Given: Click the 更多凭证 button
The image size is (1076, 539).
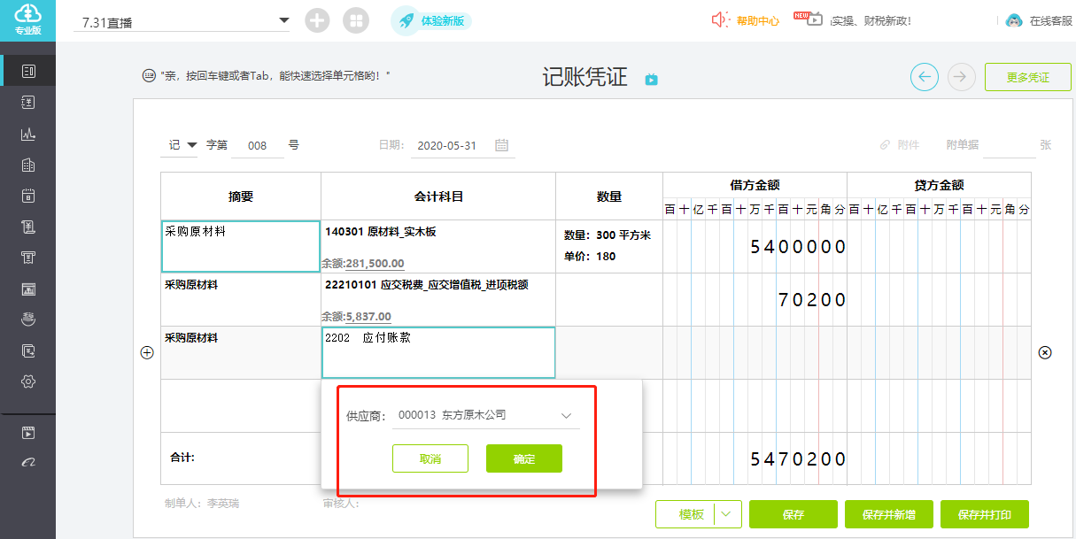Looking at the screenshot, I should click(1028, 77).
